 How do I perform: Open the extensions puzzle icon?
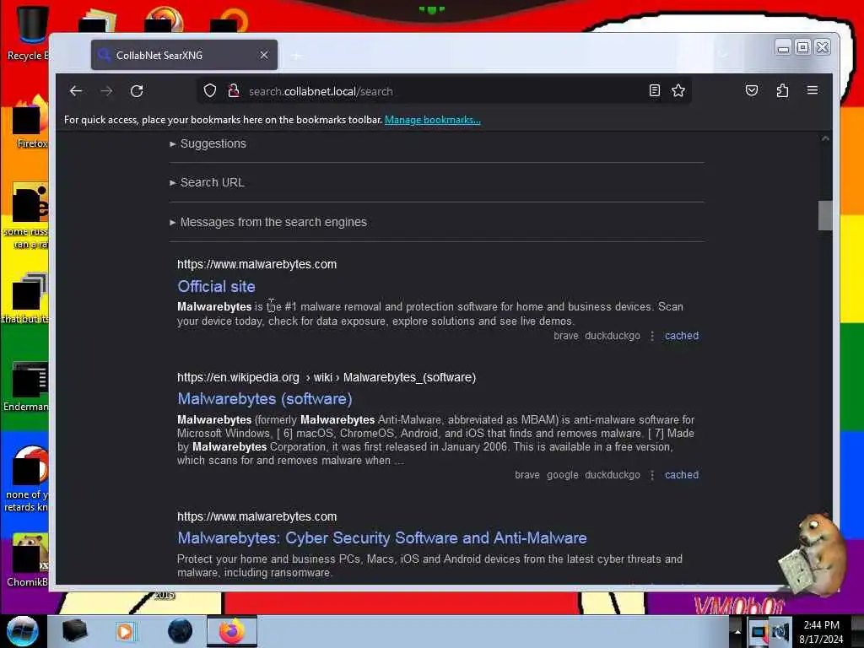click(x=782, y=90)
